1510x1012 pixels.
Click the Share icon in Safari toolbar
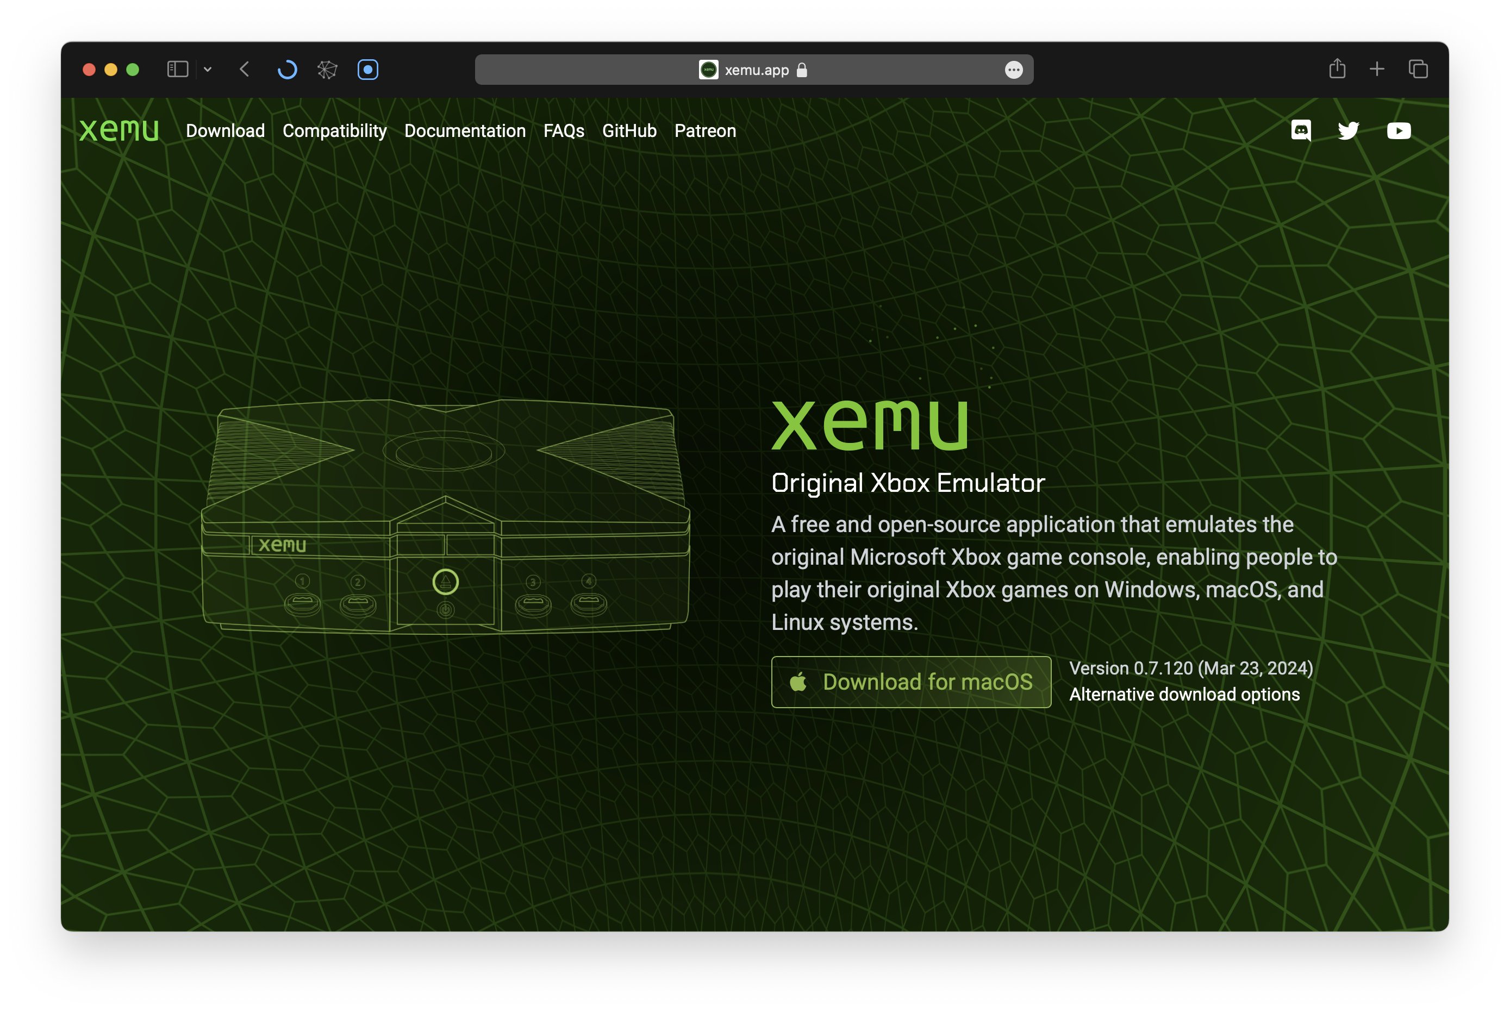click(1338, 69)
